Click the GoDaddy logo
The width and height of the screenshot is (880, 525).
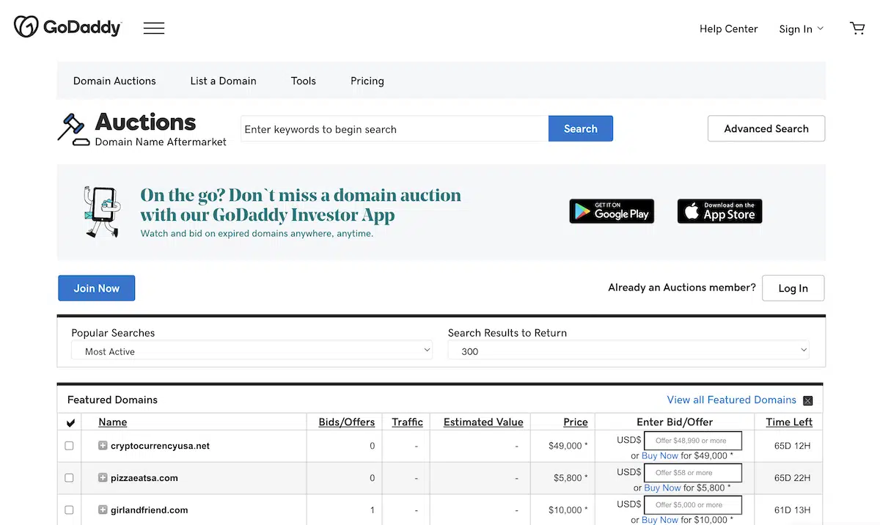click(67, 28)
